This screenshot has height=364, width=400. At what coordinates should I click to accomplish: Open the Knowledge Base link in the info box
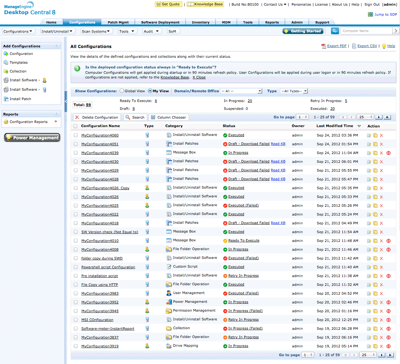click(175, 78)
